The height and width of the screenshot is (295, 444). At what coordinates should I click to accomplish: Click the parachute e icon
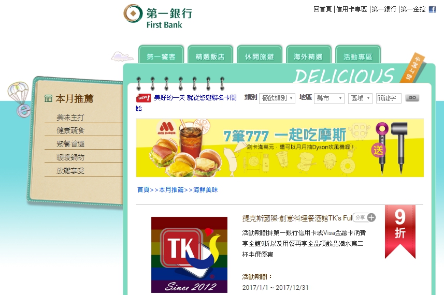click(x=19, y=99)
